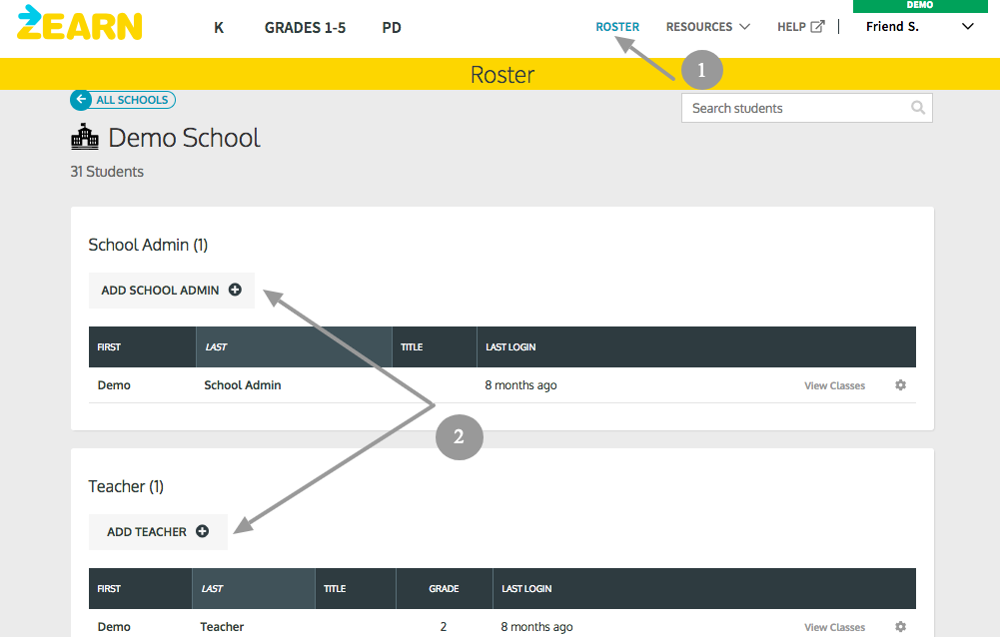The height and width of the screenshot is (637, 1000).
Task: Click the Demo School heading
Action: pyautogui.click(x=184, y=138)
